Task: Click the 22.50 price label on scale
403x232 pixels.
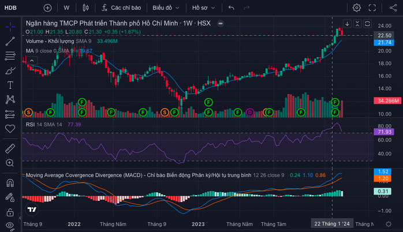Action: tap(385, 35)
